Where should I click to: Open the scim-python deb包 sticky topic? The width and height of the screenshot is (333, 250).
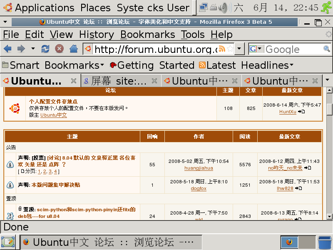pyautogui.click(x=77, y=213)
